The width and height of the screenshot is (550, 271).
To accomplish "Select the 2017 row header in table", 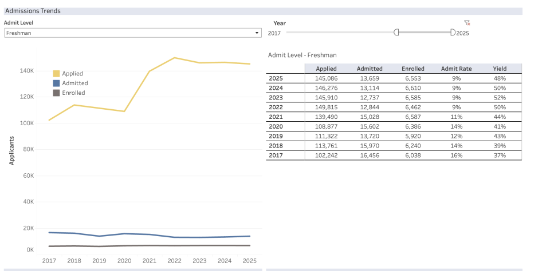I will tap(276, 156).
